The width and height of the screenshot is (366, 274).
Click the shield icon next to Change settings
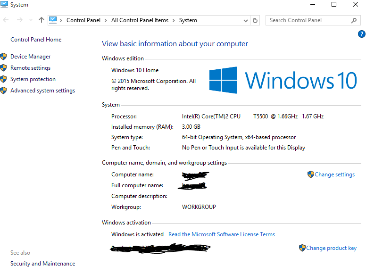click(x=311, y=174)
